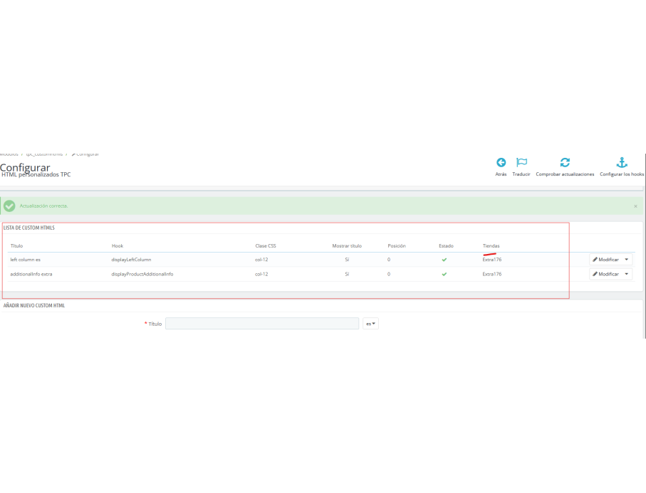
Task: Click the additionalInfo extra title cell
Action: (31, 274)
